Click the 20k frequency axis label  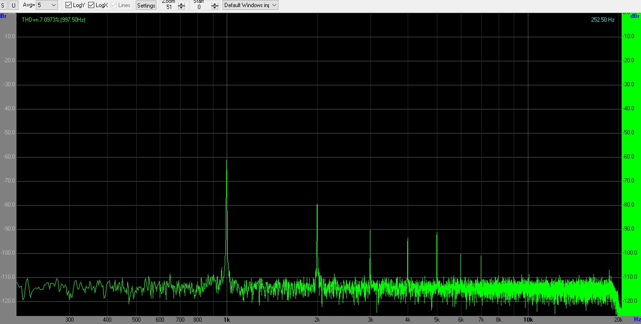click(618, 320)
